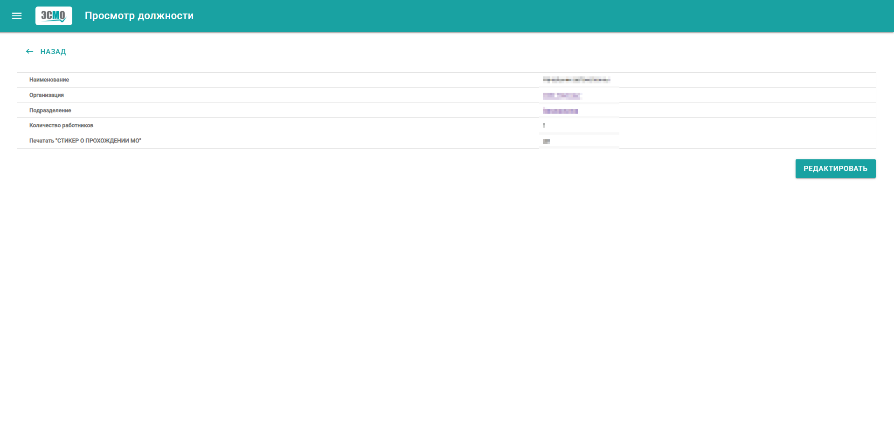The image size is (894, 423).
Task: Click the Количество работников value
Action: [544, 125]
